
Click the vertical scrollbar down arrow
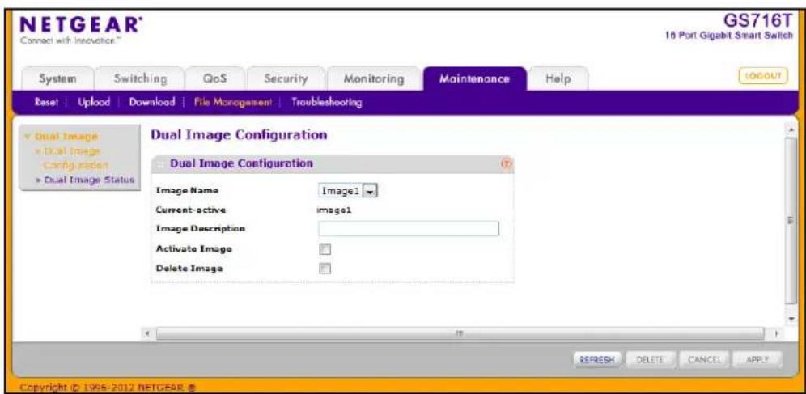791,319
